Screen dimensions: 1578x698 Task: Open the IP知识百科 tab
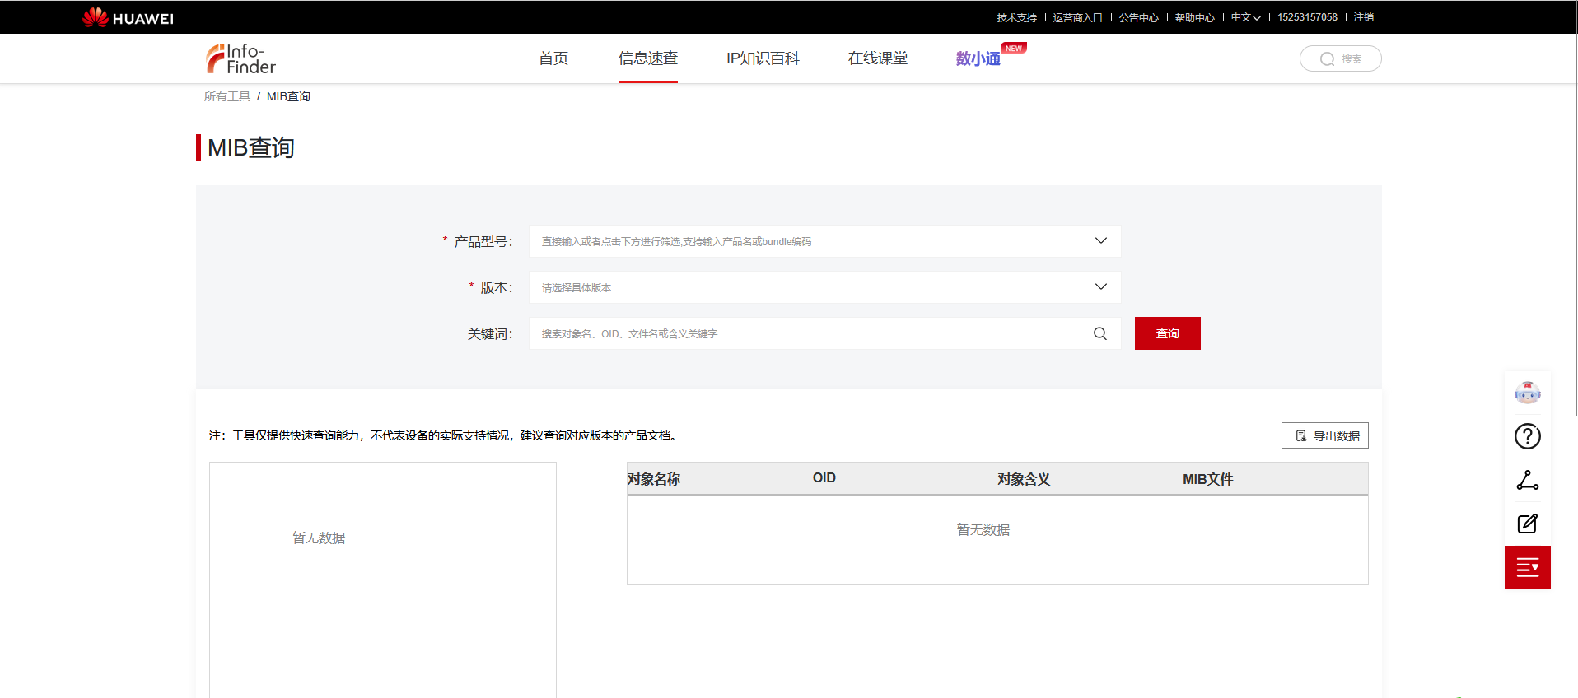[x=763, y=58]
